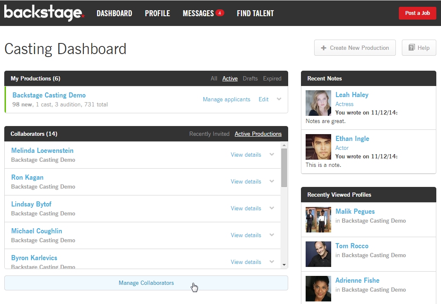Edit the Backstage Casting Demo production
This screenshot has width=441, height=304.
click(x=263, y=99)
